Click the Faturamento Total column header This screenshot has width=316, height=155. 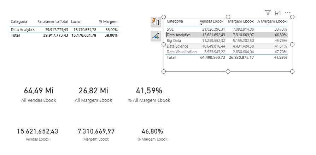[53, 21]
